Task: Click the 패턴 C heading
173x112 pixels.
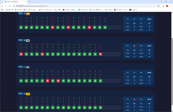Action: [22, 67]
